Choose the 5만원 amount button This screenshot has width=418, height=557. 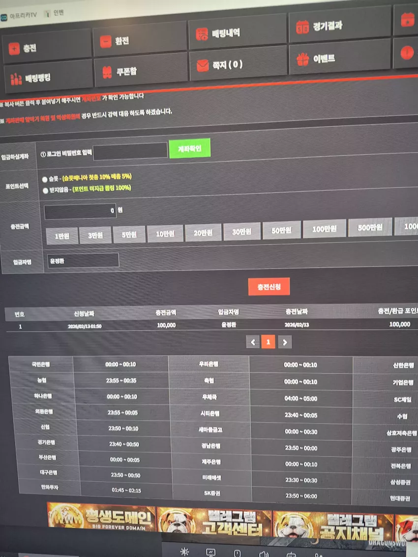[129, 235]
